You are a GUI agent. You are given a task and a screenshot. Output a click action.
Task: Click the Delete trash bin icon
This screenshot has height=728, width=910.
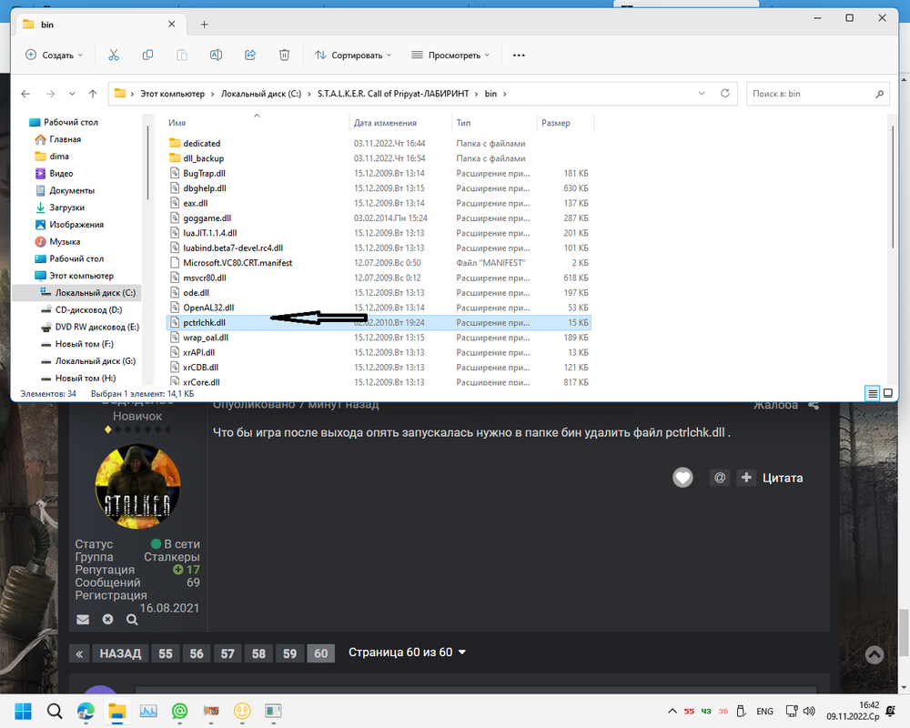284,56
